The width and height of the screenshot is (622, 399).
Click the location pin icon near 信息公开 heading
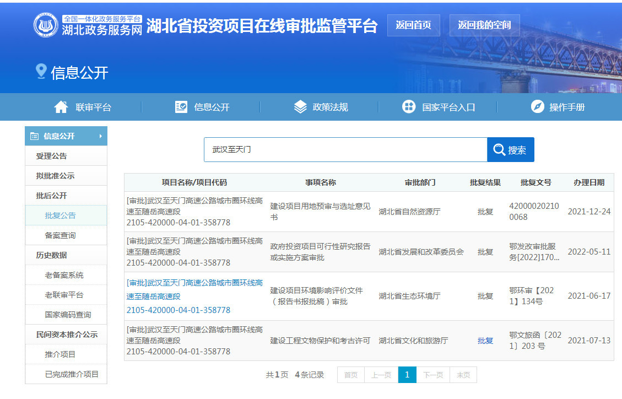(40, 71)
